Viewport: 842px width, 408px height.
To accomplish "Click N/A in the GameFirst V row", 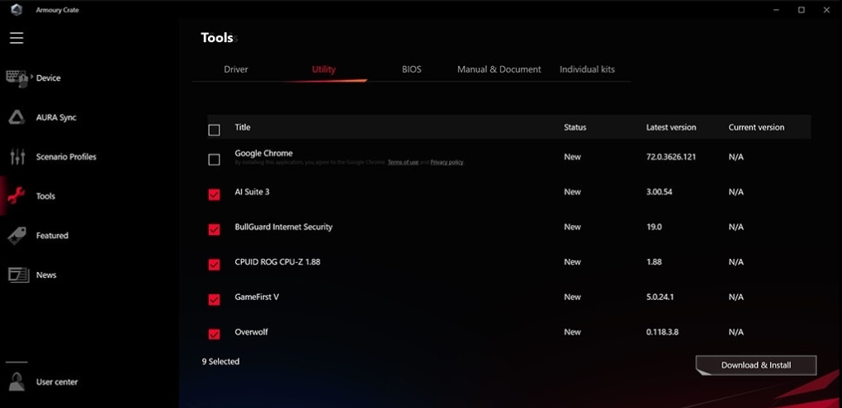I will pyautogui.click(x=736, y=297).
